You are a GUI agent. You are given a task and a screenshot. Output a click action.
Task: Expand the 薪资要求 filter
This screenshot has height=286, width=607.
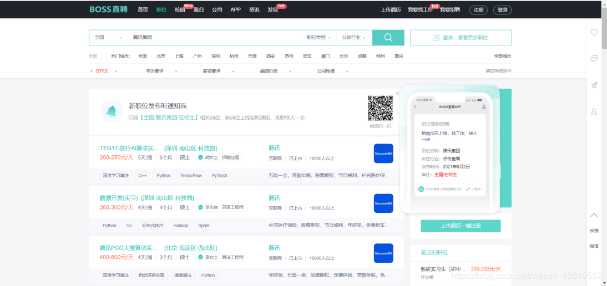coord(233,71)
